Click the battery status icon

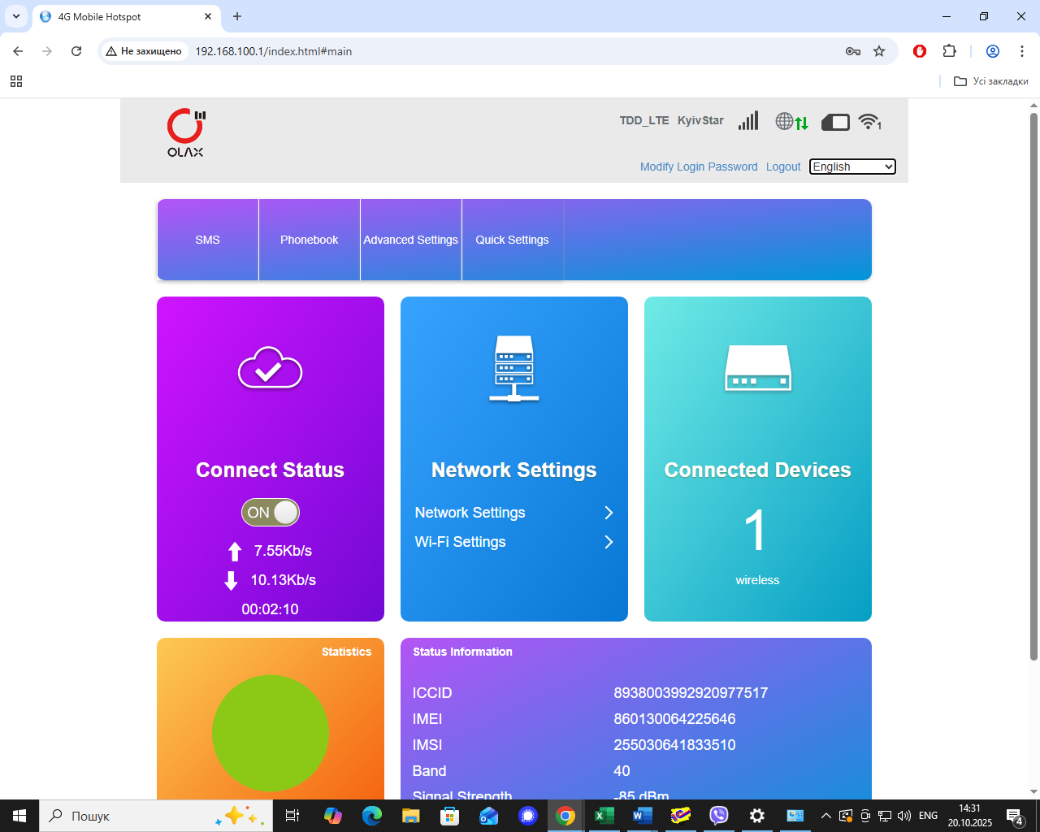pyautogui.click(x=834, y=121)
